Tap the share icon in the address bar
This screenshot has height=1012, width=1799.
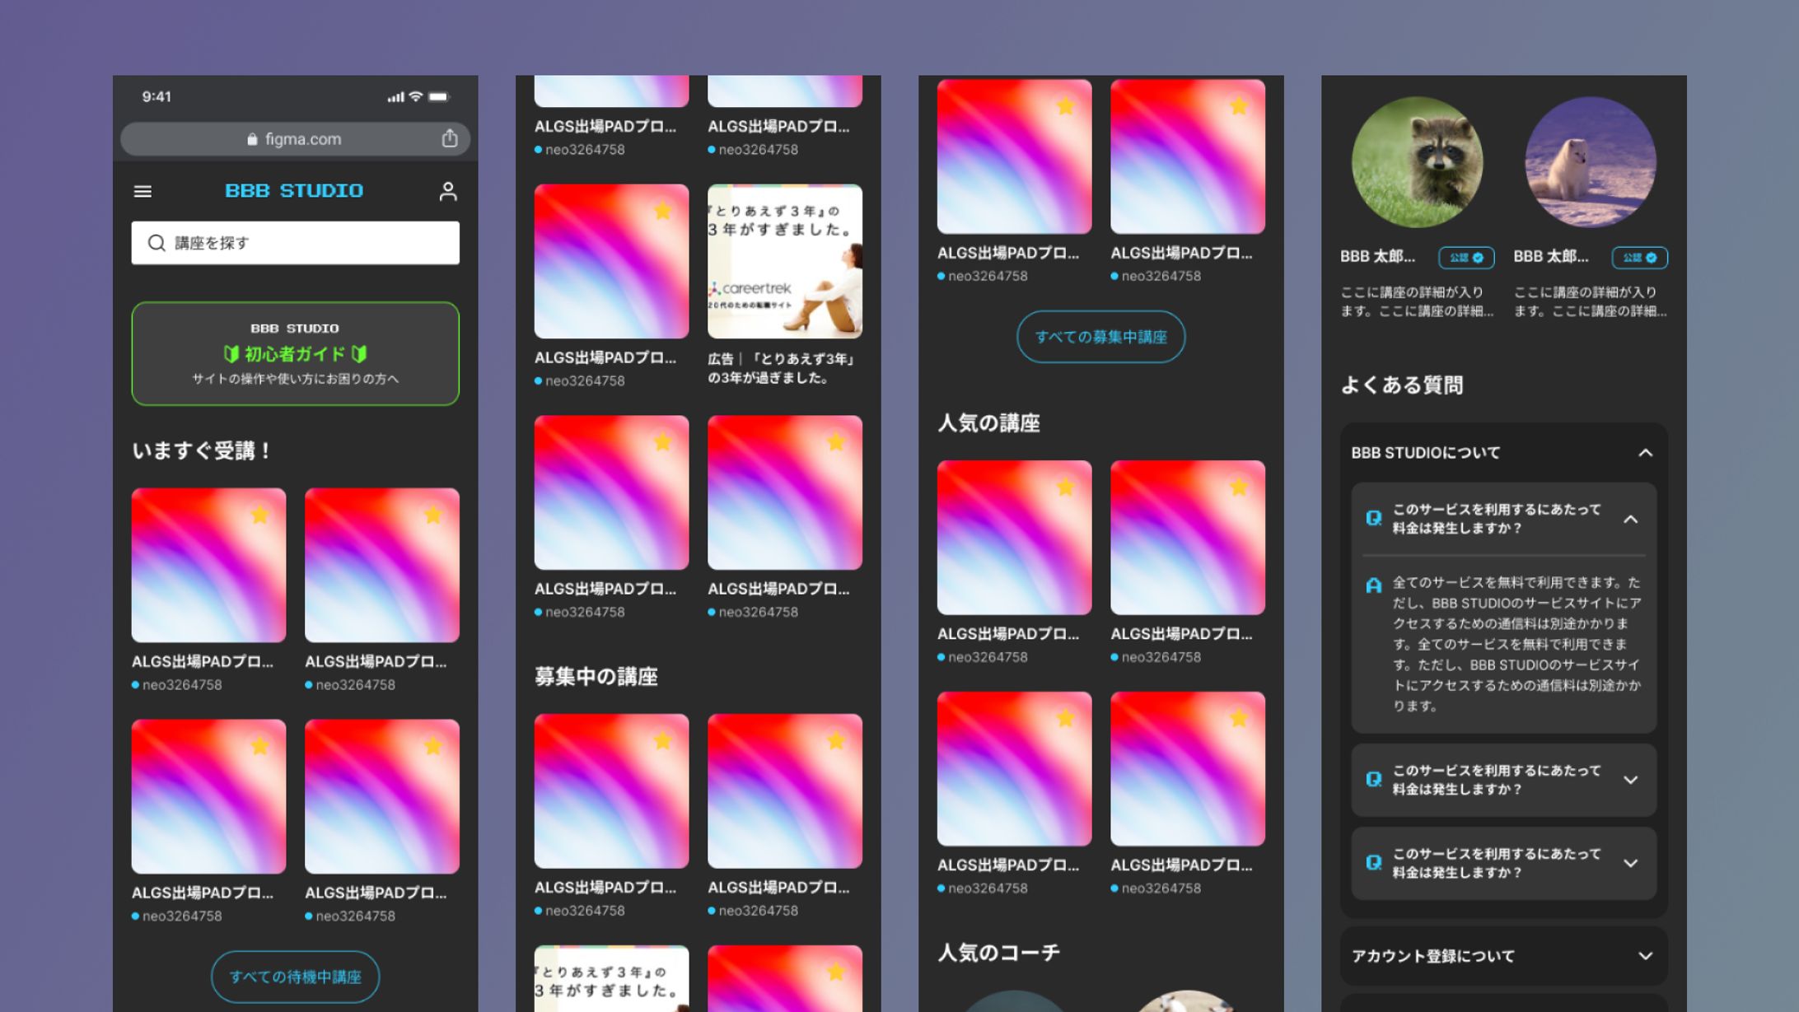click(x=449, y=138)
